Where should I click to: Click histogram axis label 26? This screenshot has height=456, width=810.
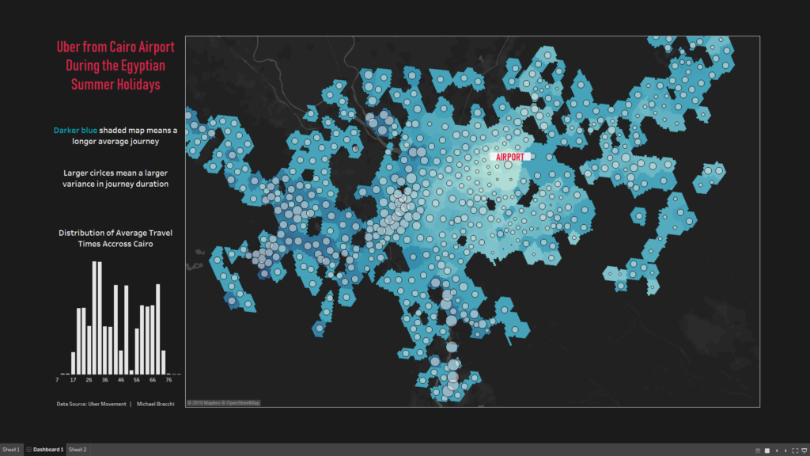(89, 380)
